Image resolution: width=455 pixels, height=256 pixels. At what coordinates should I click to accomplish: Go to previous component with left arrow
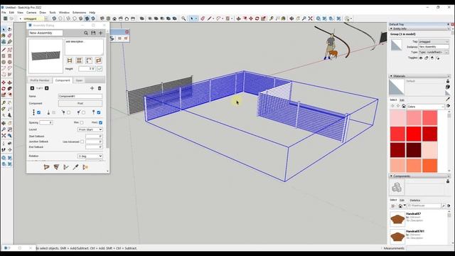[x=32, y=88]
